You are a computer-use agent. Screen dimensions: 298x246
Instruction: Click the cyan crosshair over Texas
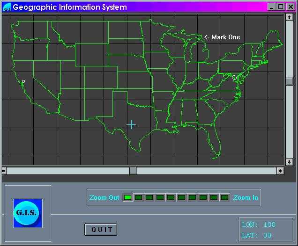(x=131, y=124)
